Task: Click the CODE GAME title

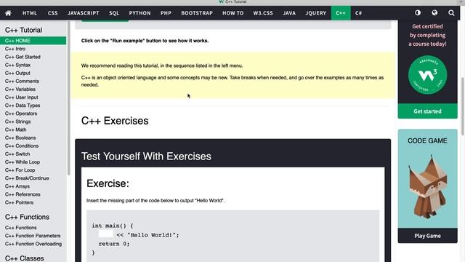Action: pyautogui.click(x=427, y=140)
